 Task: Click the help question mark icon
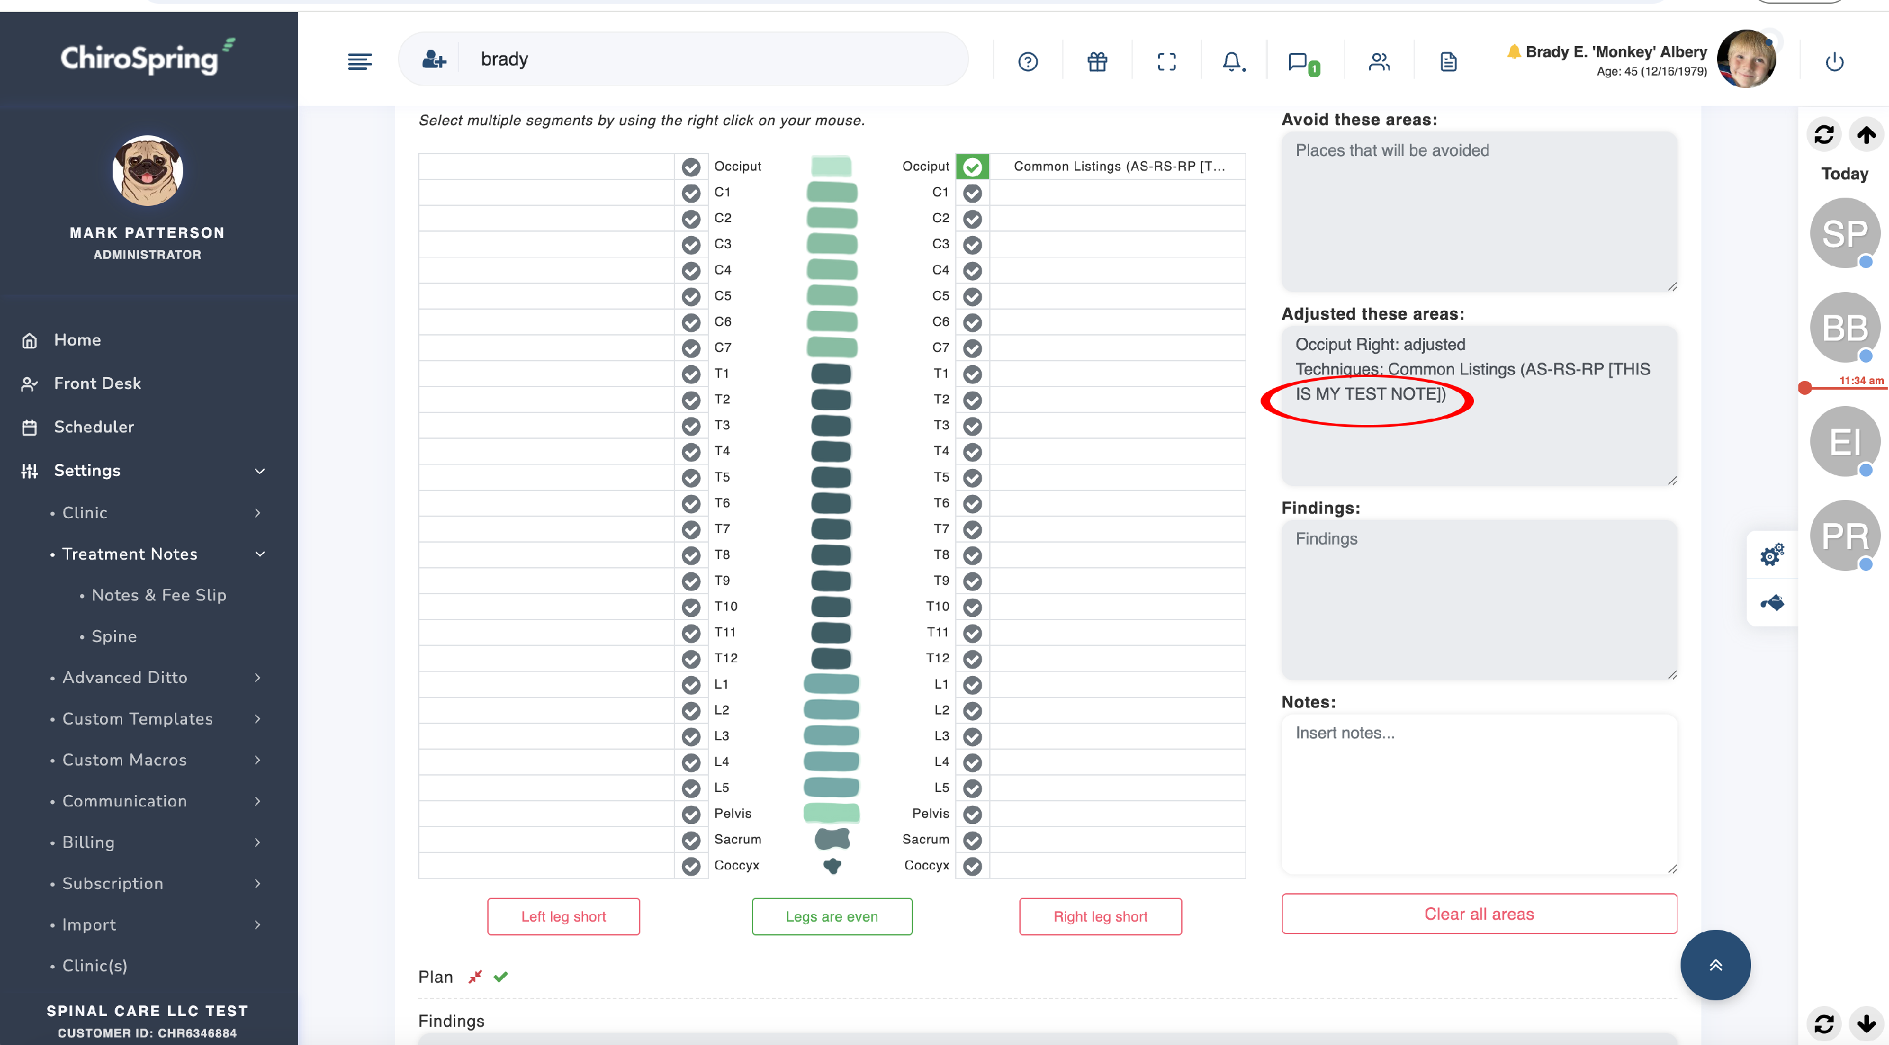(1028, 62)
